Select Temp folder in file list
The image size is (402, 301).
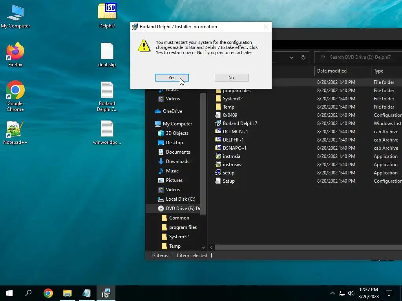point(228,107)
